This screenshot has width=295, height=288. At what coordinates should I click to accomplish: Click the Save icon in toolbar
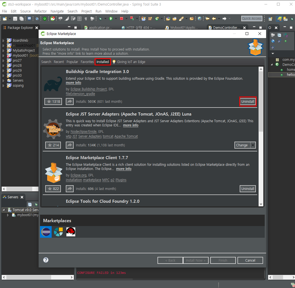(15, 19)
